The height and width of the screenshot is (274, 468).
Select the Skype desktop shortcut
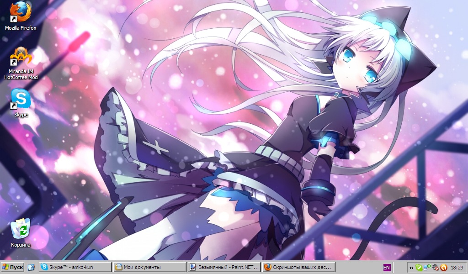(x=21, y=99)
